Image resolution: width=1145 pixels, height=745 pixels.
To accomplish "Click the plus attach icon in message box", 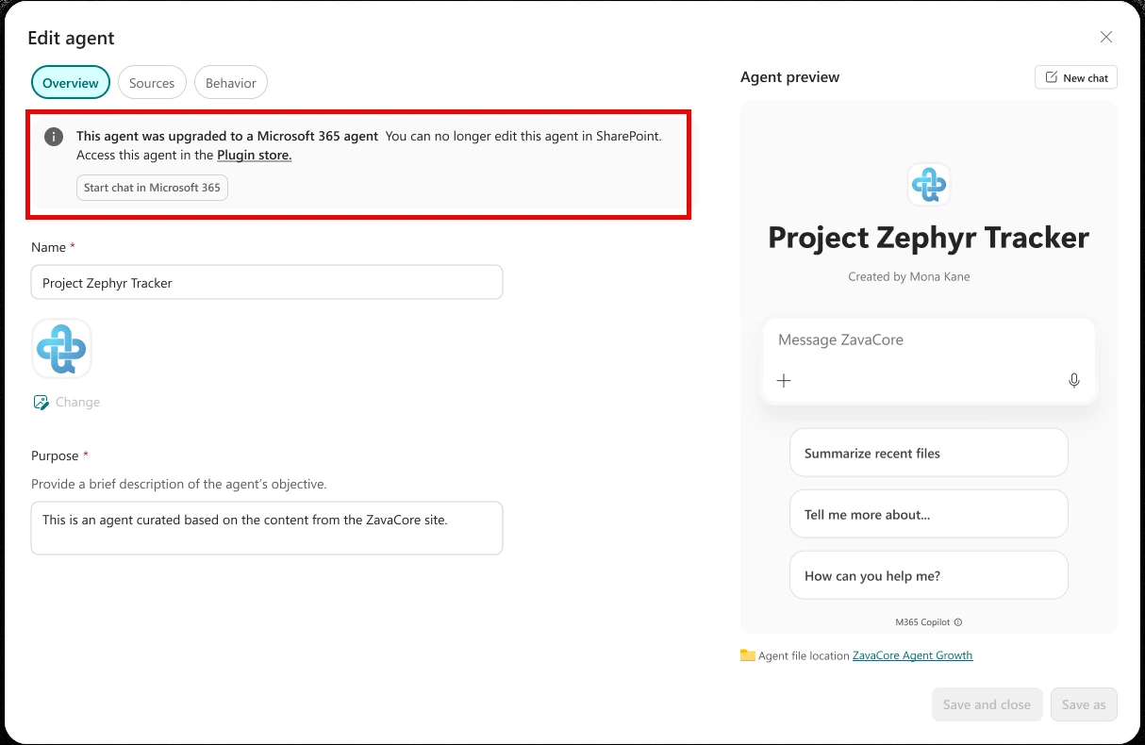I will (x=784, y=380).
